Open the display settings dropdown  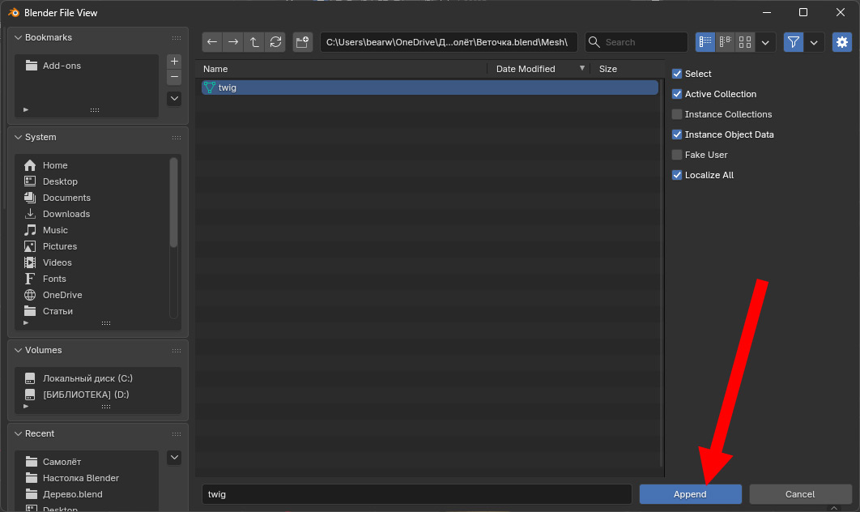[x=766, y=42]
